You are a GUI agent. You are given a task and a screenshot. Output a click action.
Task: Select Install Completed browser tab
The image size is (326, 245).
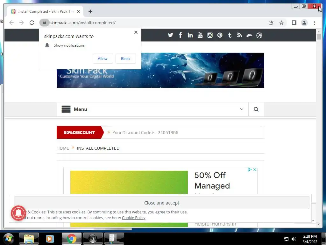pyautogui.click(x=45, y=11)
